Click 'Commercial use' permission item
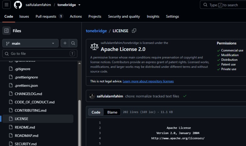 [x=232, y=50]
